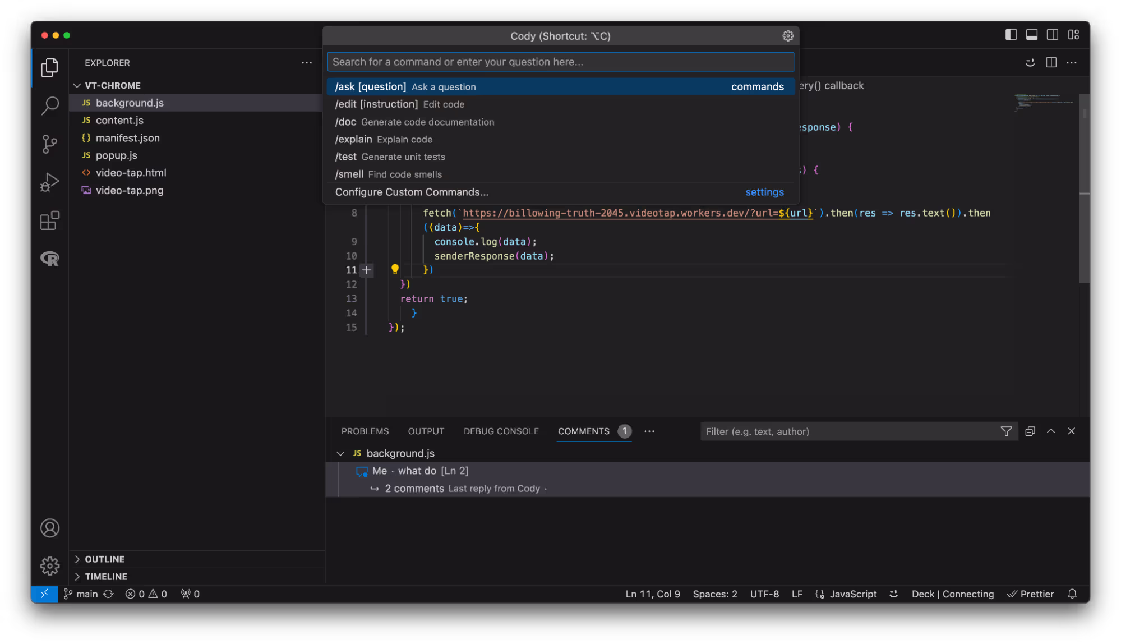Open the Accounts menu icon
Screen dimensions: 1121x644
[49, 528]
